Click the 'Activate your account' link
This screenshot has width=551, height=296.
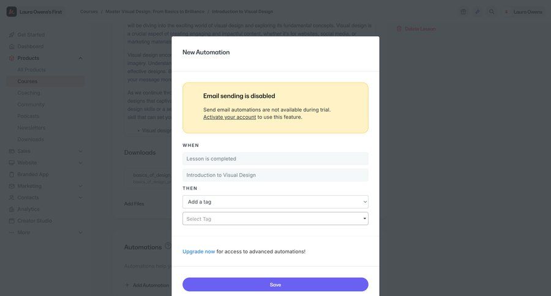pos(230,117)
